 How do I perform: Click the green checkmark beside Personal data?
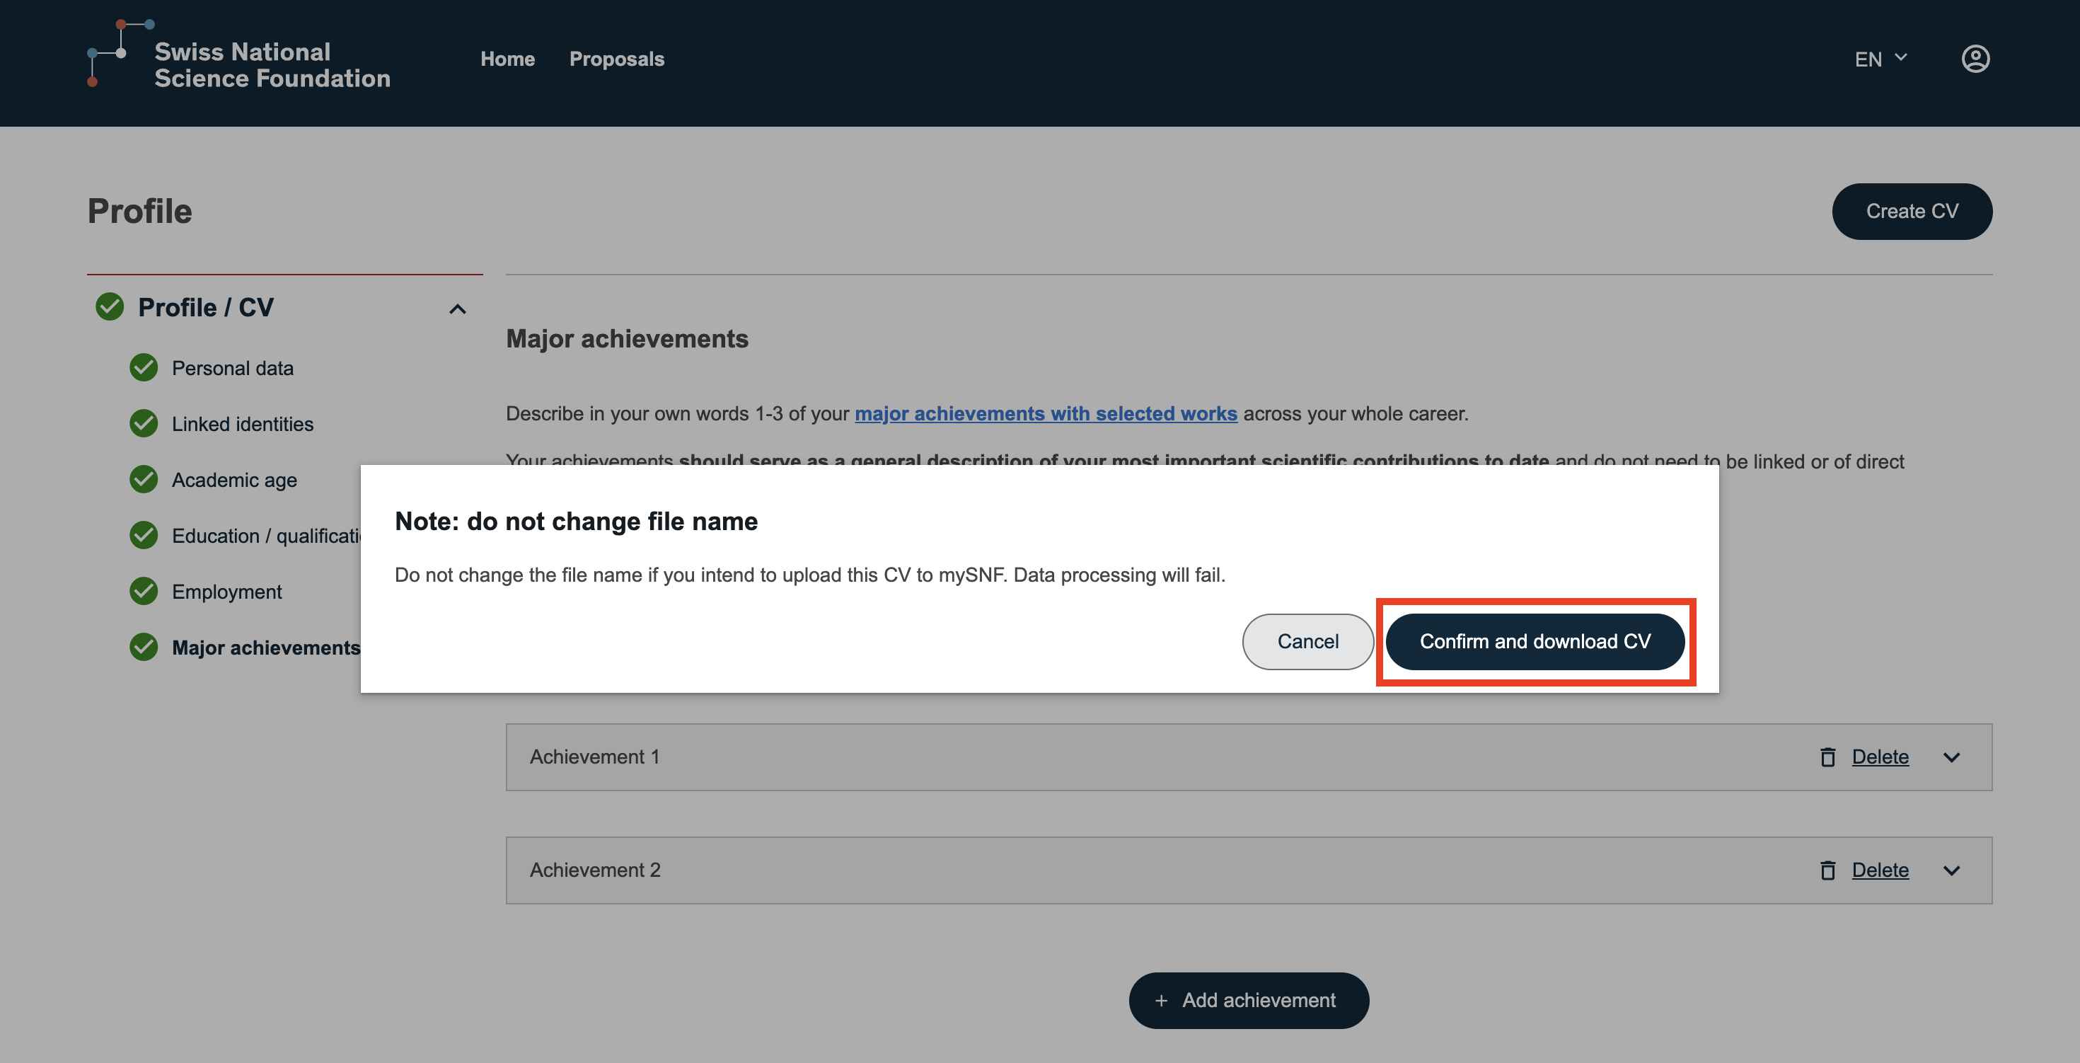click(x=144, y=367)
